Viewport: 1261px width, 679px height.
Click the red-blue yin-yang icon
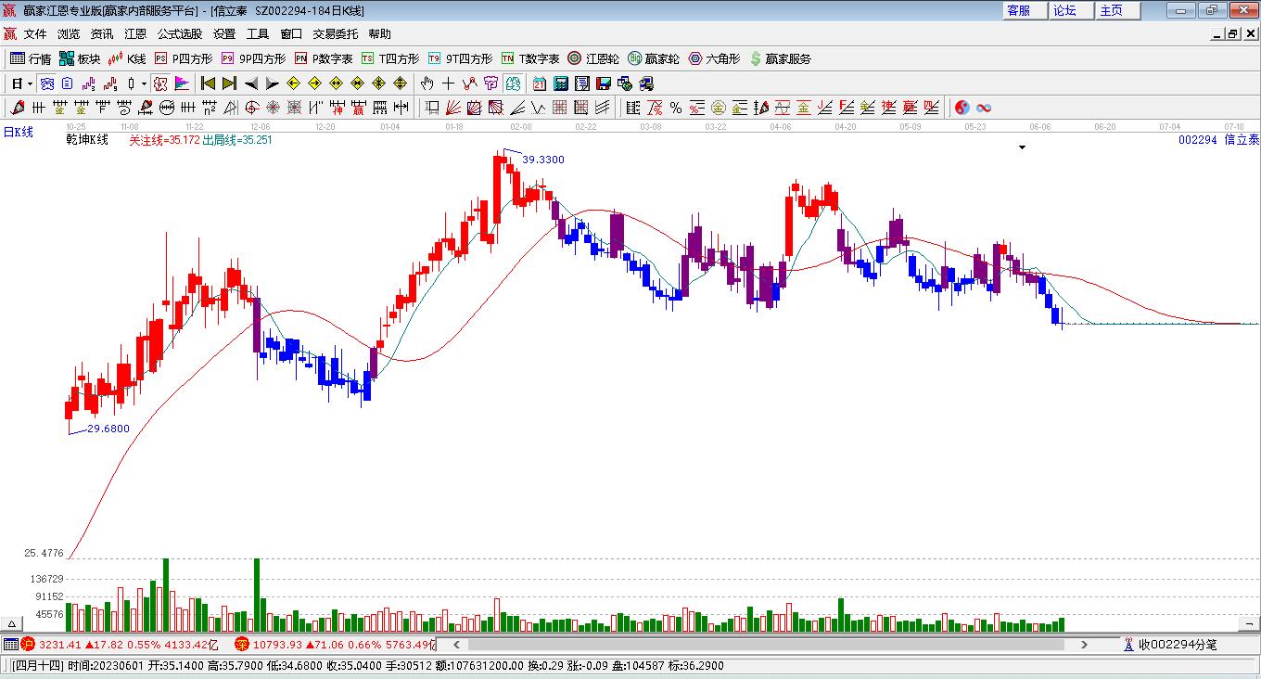pyautogui.click(x=962, y=108)
